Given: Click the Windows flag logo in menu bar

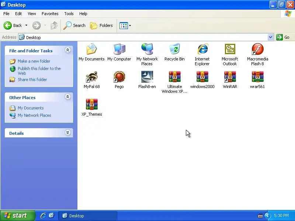Looking at the screenshot, I should pos(288,14).
